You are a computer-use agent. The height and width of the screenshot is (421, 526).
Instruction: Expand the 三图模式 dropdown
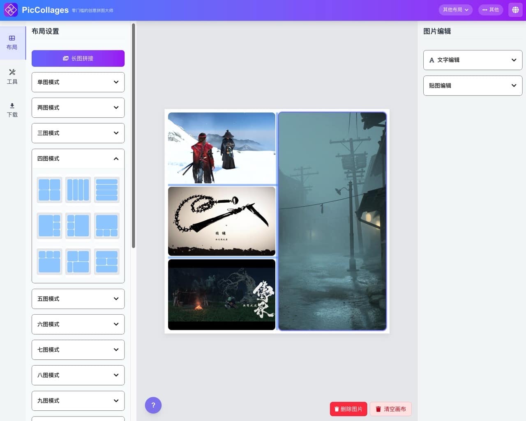coord(78,133)
